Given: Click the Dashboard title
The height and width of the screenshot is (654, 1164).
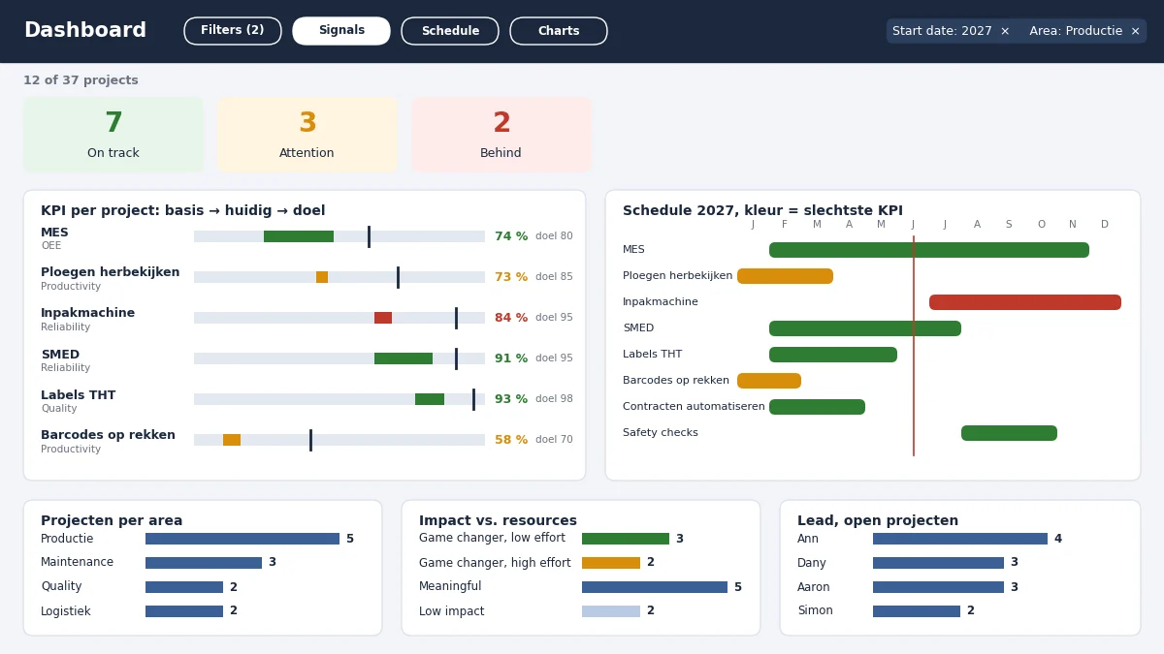Looking at the screenshot, I should (85, 31).
